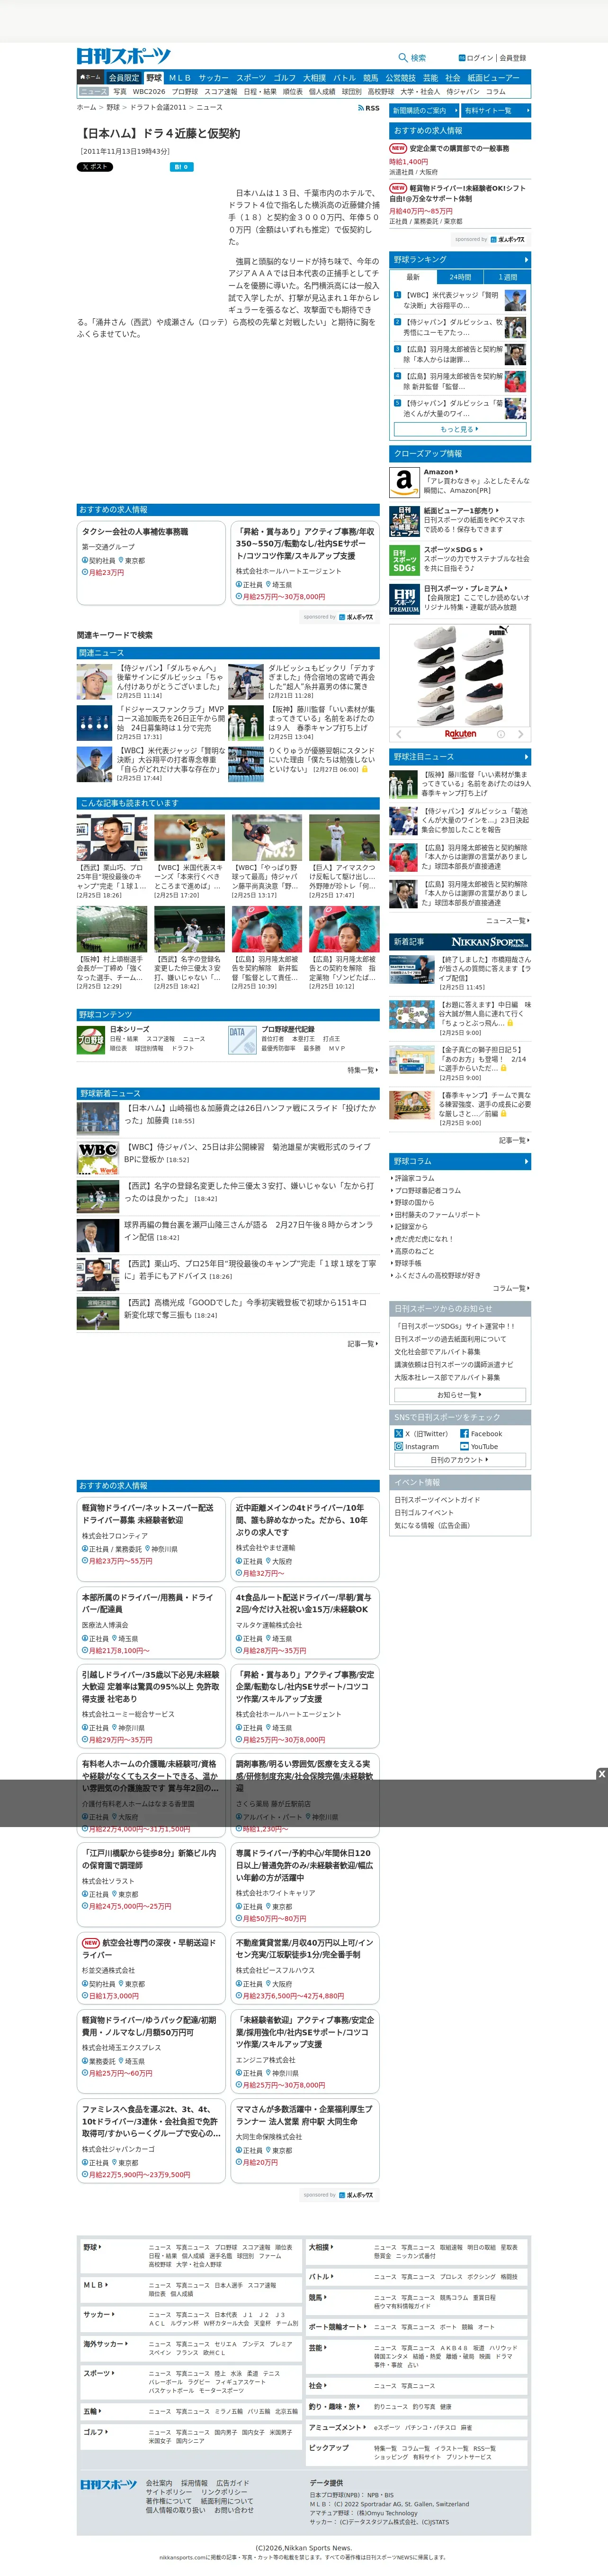The height and width of the screenshot is (2576, 608).
Task: Select the 最新 ranking tab
Action: pyautogui.click(x=413, y=277)
